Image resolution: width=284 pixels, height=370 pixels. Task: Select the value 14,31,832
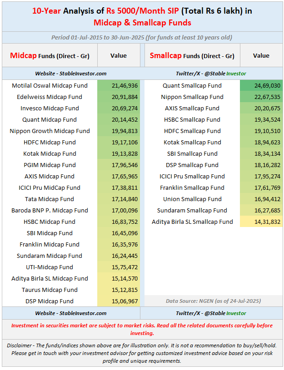(x=267, y=222)
